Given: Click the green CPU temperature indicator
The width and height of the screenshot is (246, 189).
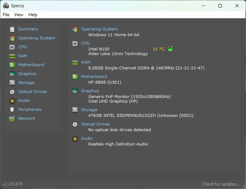Looking at the screenshot, I should 170,49.
